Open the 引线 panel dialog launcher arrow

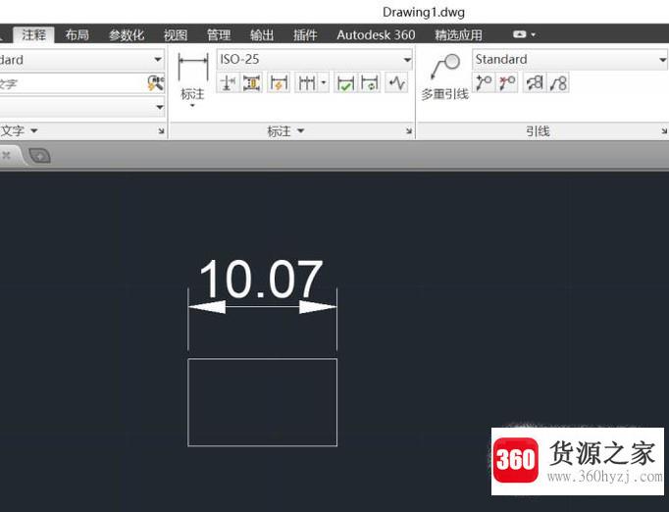coord(665,131)
